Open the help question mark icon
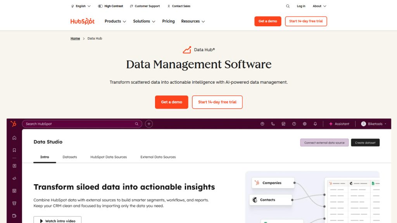This screenshot has width=397, height=223. 294,124
